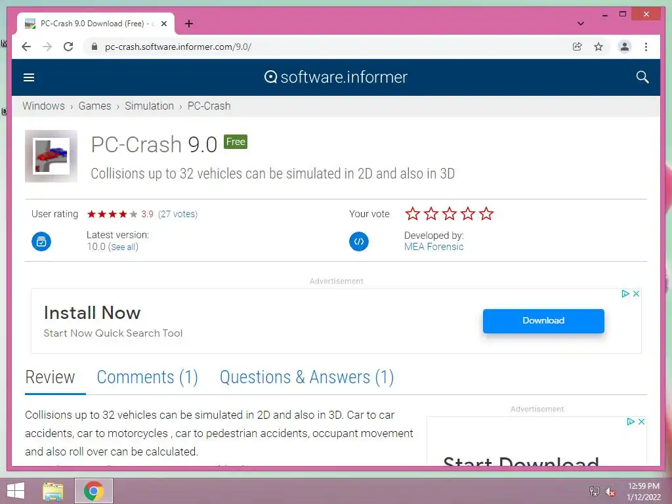Open a new browser tab
Screen dimensions: 672x504
189,24
